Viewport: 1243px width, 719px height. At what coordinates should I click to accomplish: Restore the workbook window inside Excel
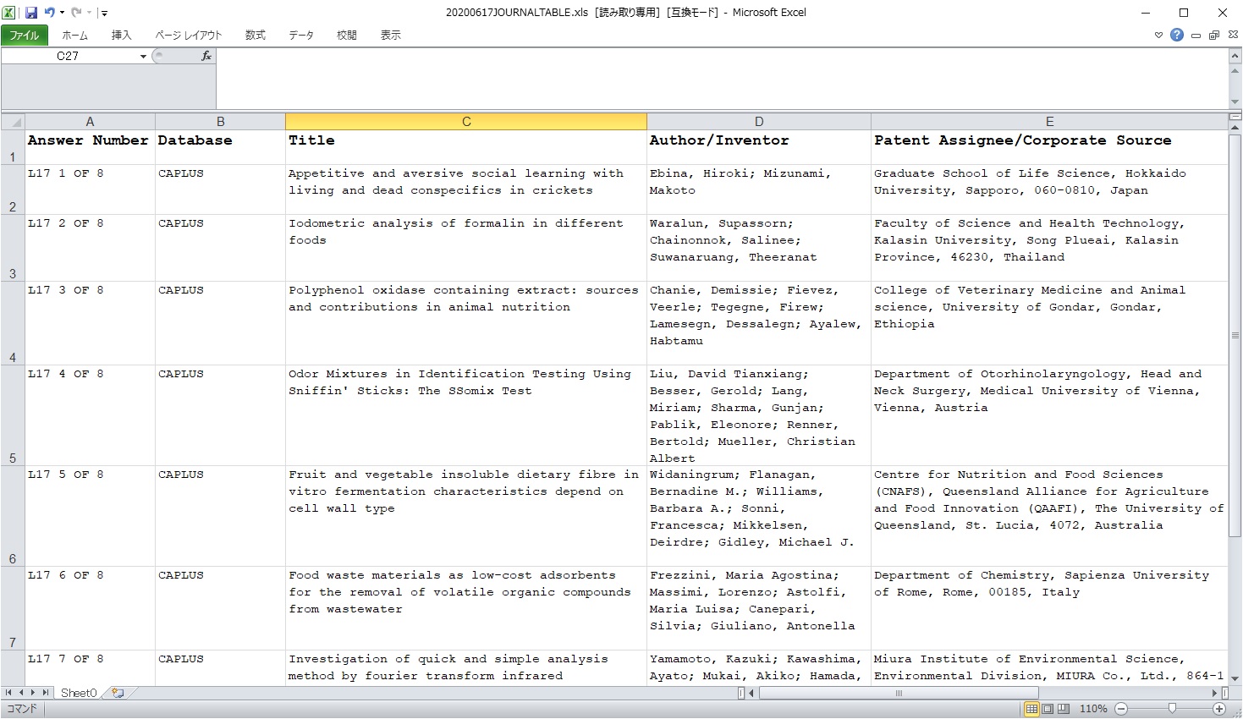pos(1214,35)
